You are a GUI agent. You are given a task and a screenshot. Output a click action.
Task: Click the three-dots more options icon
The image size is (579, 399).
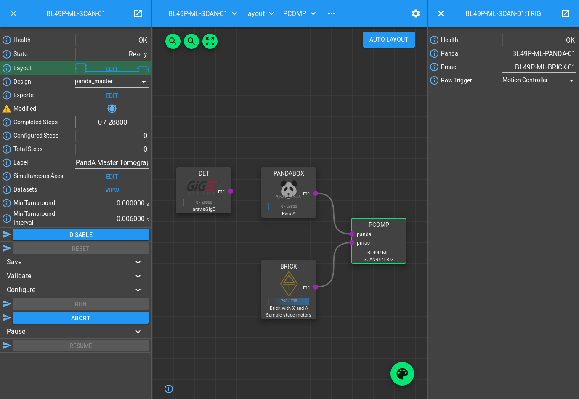tap(332, 13)
